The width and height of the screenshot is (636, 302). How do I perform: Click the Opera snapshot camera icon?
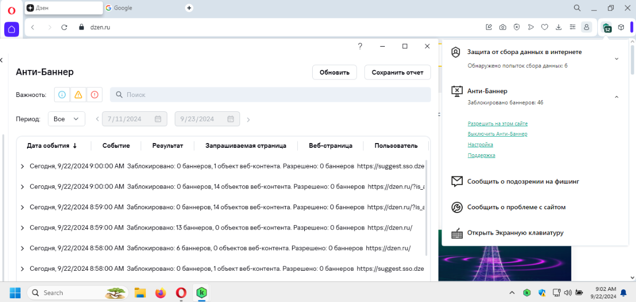pyautogui.click(x=502, y=27)
